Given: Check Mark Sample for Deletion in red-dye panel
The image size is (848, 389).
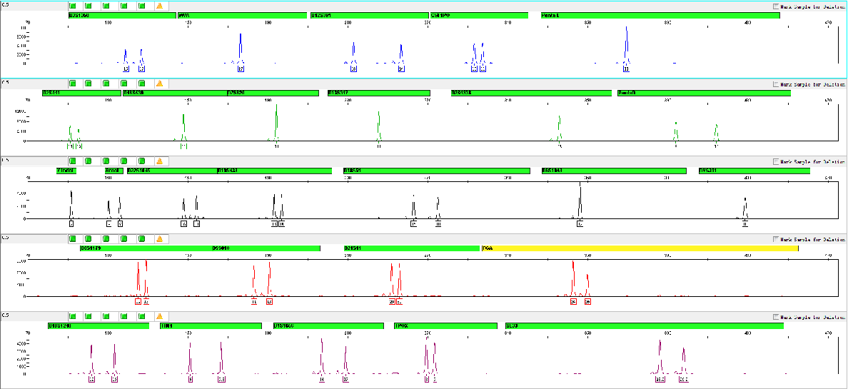Looking at the screenshot, I should click(x=777, y=240).
